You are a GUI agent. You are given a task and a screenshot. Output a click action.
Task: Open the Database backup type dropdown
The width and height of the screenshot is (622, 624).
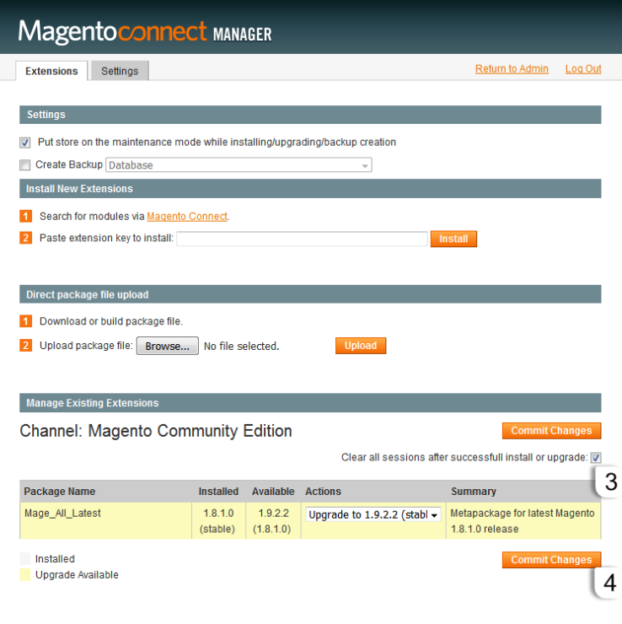239,164
